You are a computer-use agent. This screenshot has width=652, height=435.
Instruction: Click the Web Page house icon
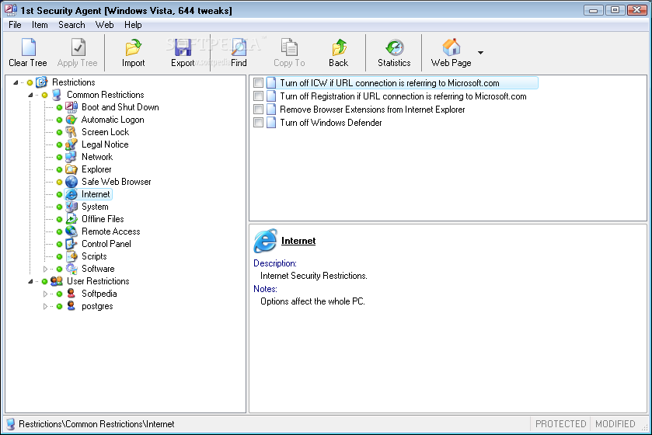(x=452, y=47)
